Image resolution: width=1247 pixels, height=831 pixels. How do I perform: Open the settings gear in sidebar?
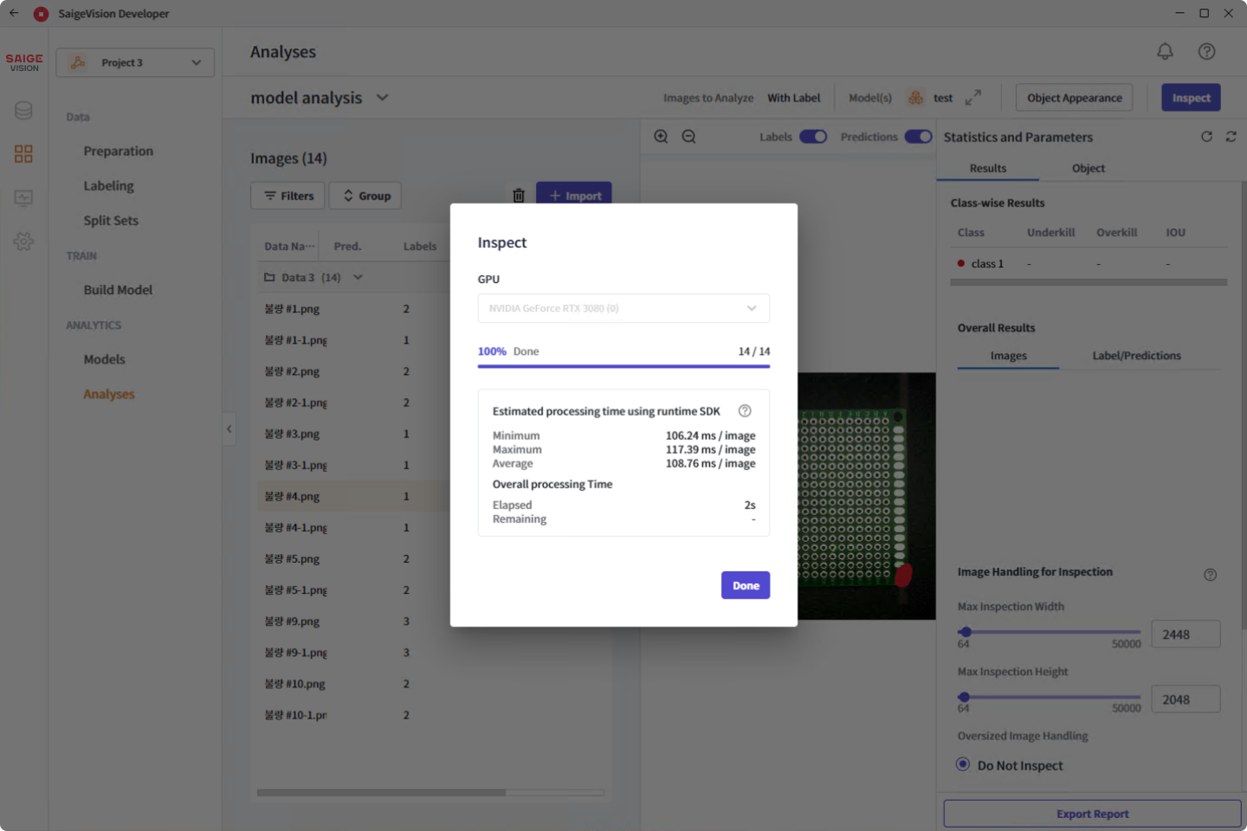23,242
